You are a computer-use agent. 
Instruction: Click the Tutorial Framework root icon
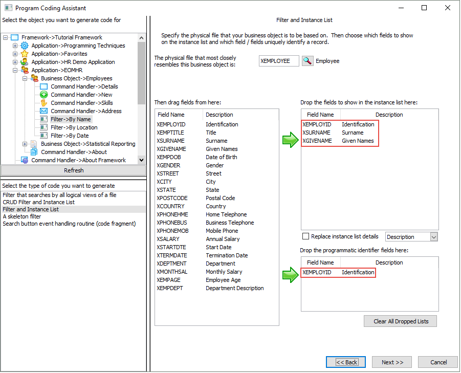click(x=15, y=37)
